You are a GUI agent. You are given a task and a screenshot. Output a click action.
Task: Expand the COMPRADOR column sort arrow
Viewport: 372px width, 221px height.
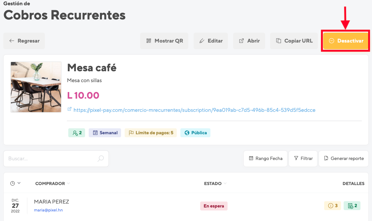click(68, 183)
